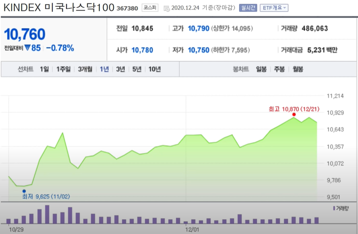The image size is (358, 234).
Task: Click the 11,214 price axis label
Action: [x=335, y=96]
